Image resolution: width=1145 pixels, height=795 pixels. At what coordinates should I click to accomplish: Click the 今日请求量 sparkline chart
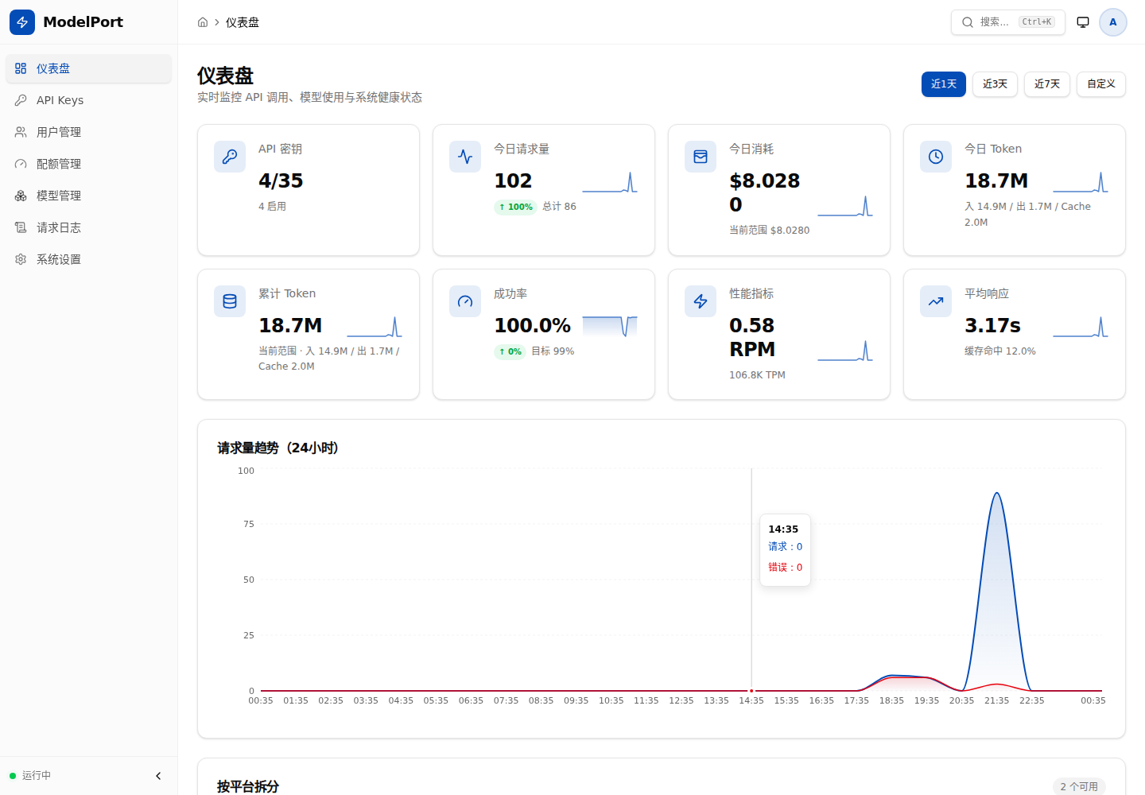pyautogui.click(x=610, y=182)
